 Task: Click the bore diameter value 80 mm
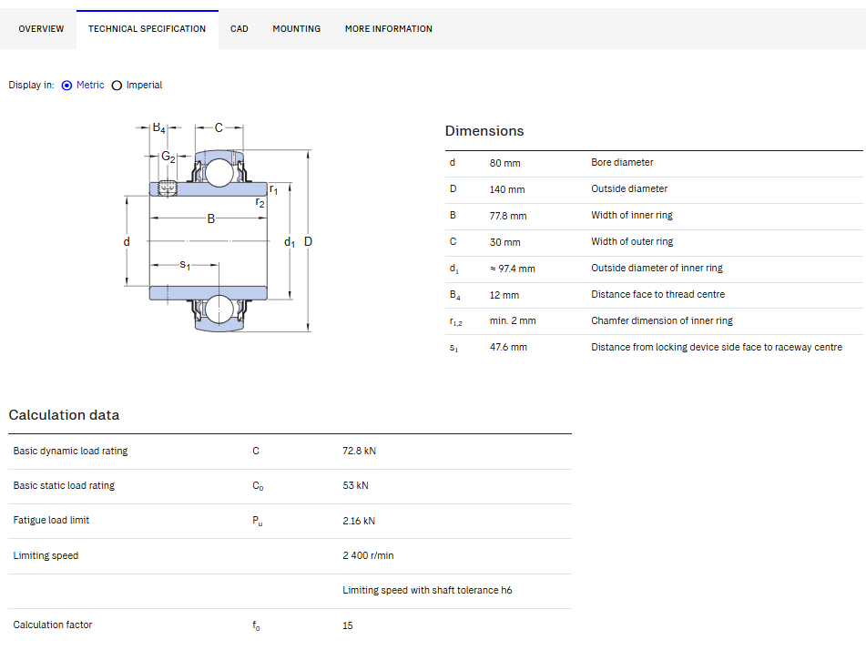pyautogui.click(x=504, y=163)
